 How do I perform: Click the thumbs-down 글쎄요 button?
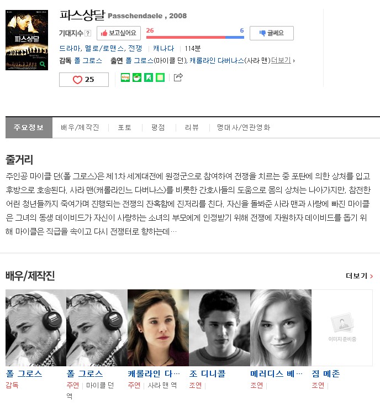(271, 33)
